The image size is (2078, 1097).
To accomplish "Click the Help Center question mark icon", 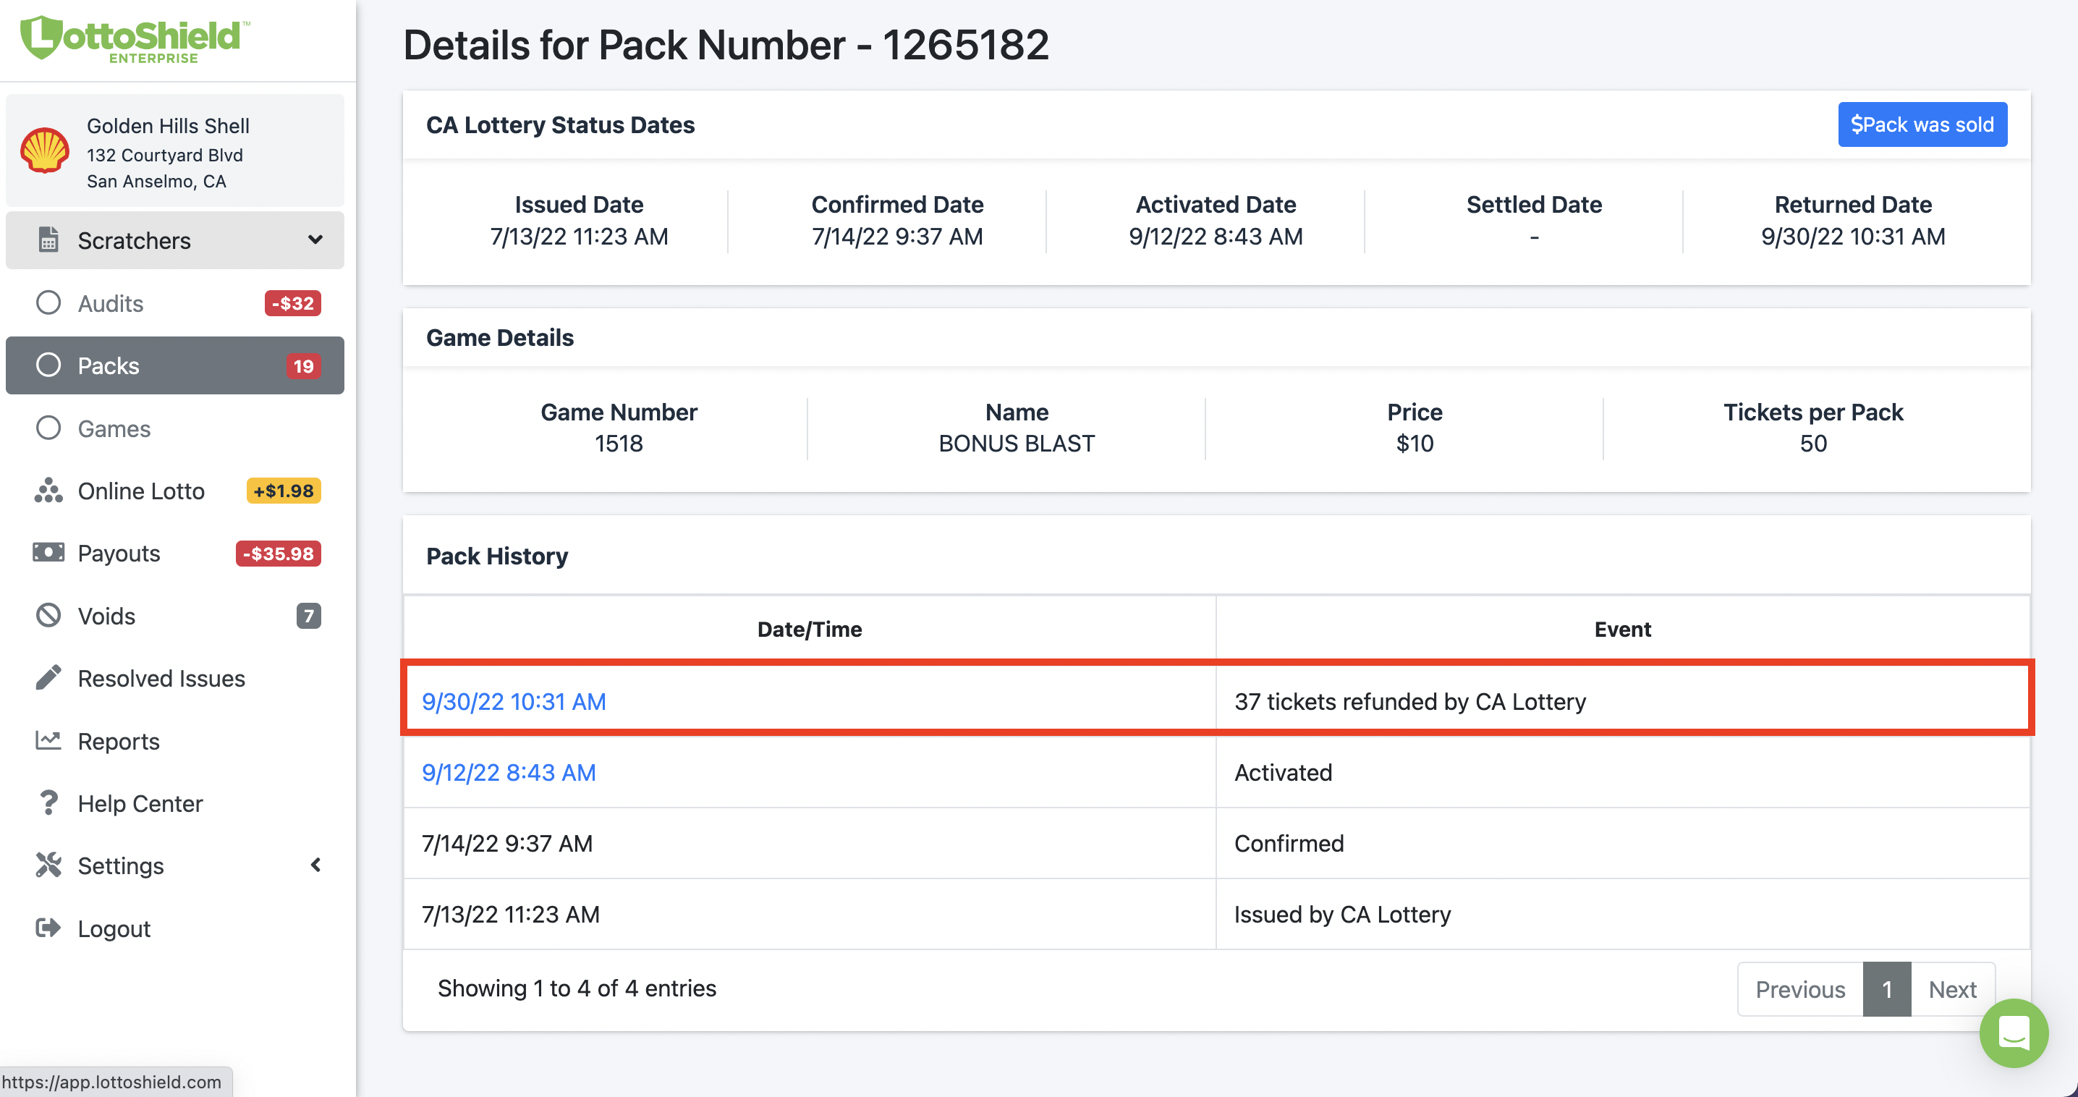I will 48,802.
